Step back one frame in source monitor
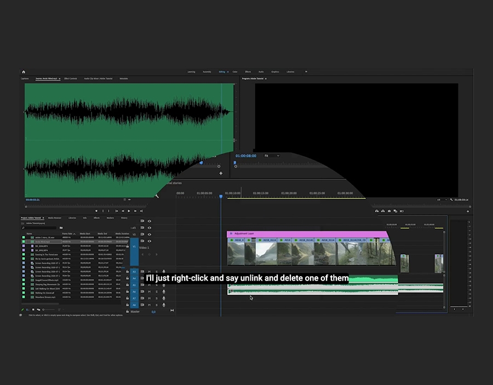The image size is (493, 385). (x=123, y=211)
